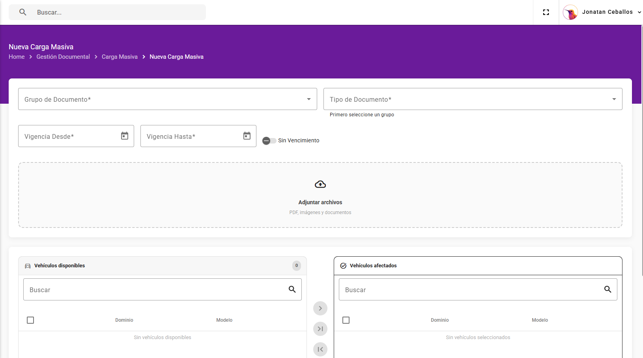
Task: Click search icon in Vehículos afectados
Action: pyautogui.click(x=607, y=289)
